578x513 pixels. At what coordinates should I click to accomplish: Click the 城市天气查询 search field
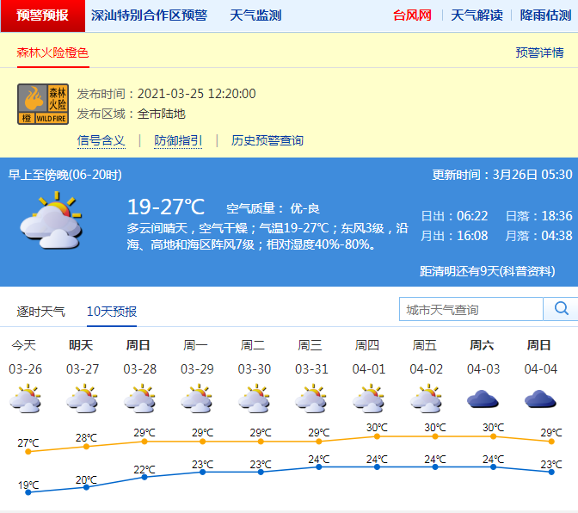point(470,309)
